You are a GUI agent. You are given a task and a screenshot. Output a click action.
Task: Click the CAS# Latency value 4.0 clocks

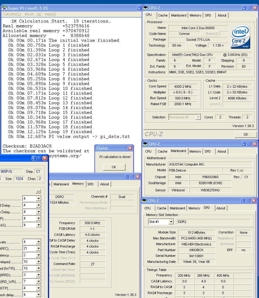(x=92, y=235)
